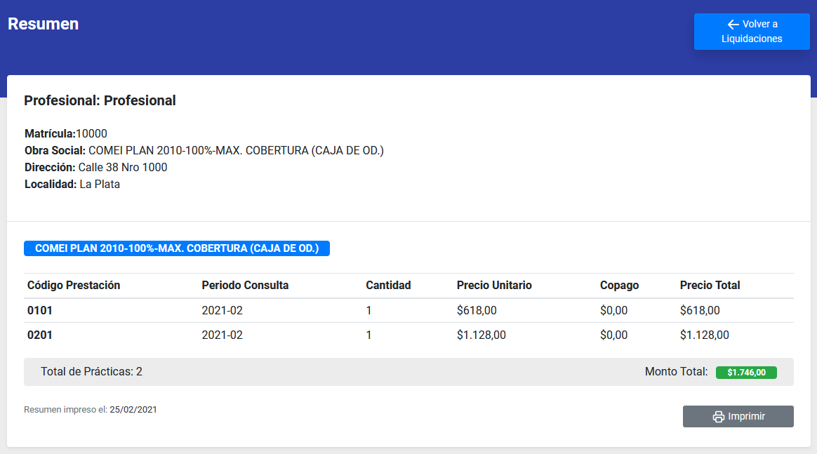The height and width of the screenshot is (454, 817).
Task: Click the Resumen page title
Action: 44,23
